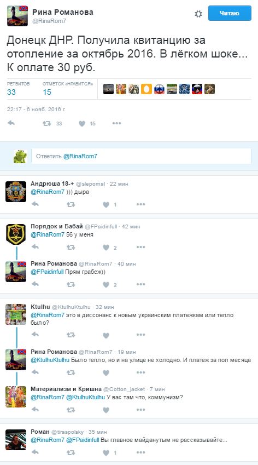Open Рина Романова profile avatar at top
Image resolution: width=258 pixels, height=465 pixels.
[x=17, y=16]
